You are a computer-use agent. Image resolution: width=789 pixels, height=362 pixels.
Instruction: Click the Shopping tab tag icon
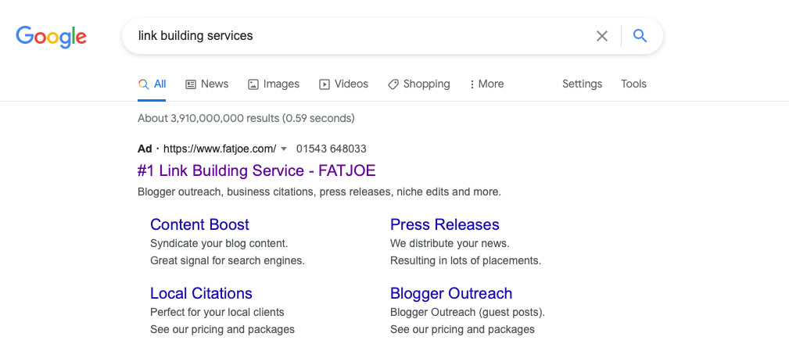pyautogui.click(x=393, y=84)
